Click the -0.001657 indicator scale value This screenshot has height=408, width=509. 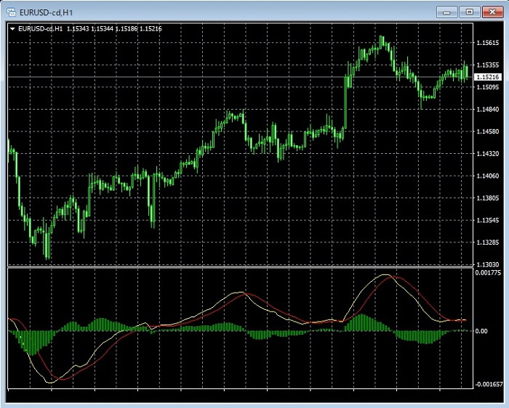coord(489,384)
